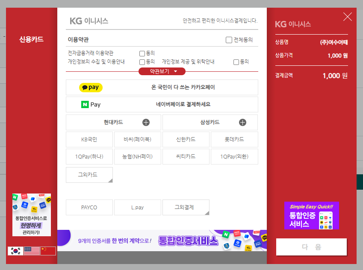This screenshot has height=270, width=363.
Task: Open the 그외결제 expandable list
Action: [186, 207]
